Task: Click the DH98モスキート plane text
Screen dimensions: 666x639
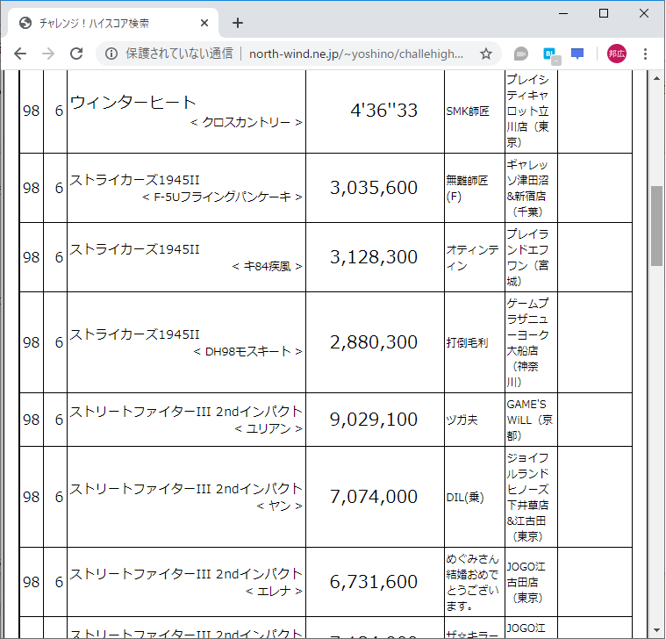Action: point(247,352)
